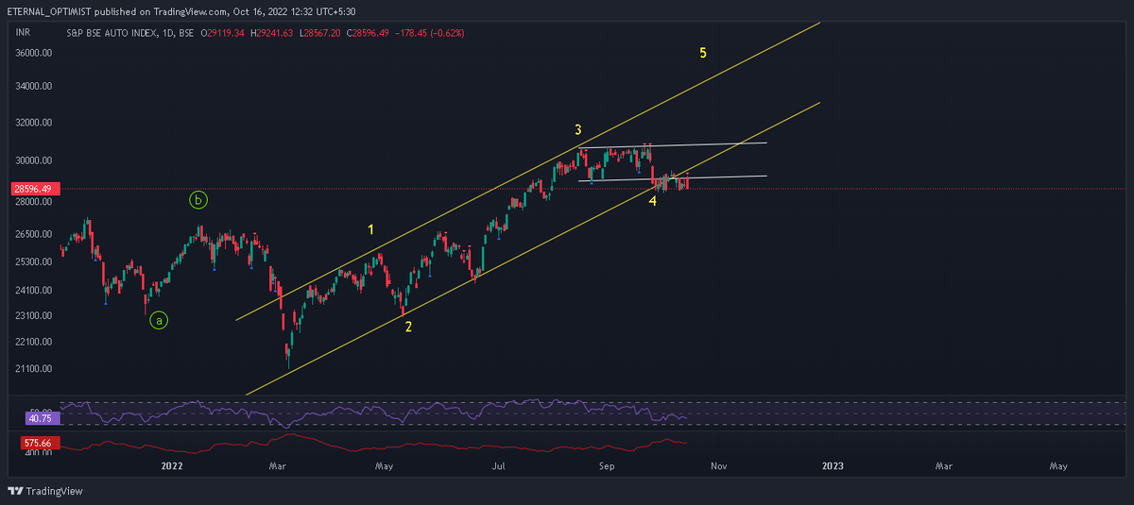Click the change value −178.45 (−0.62%)

coord(430,33)
